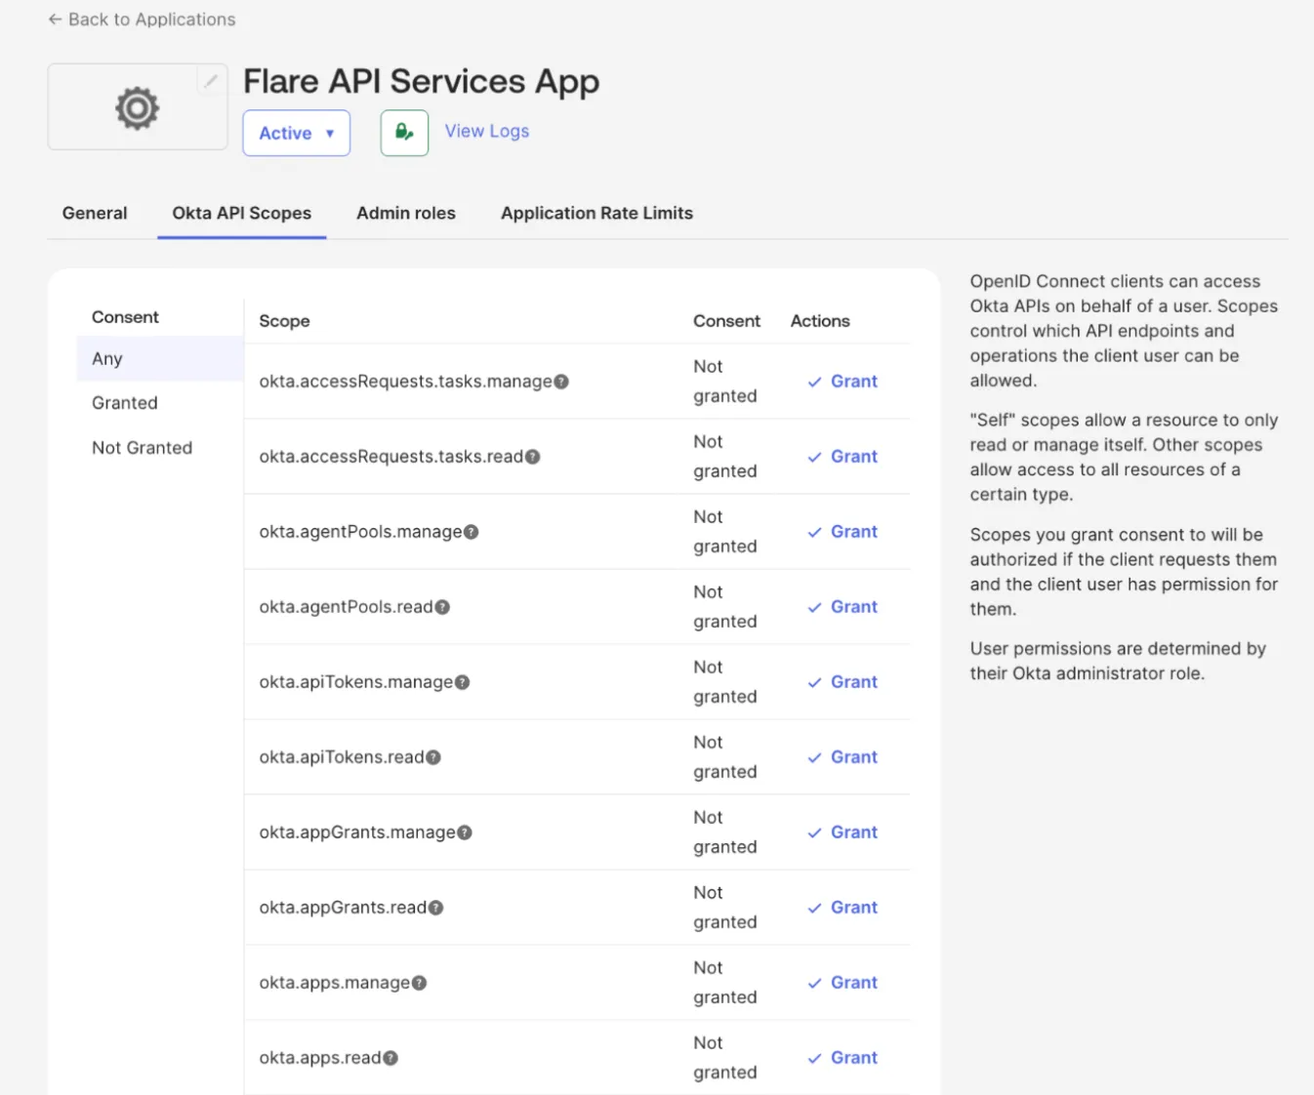This screenshot has height=1095, width=1314.
Task: Grant the okta.appGrants.manage scope
Action: [842, 832]
